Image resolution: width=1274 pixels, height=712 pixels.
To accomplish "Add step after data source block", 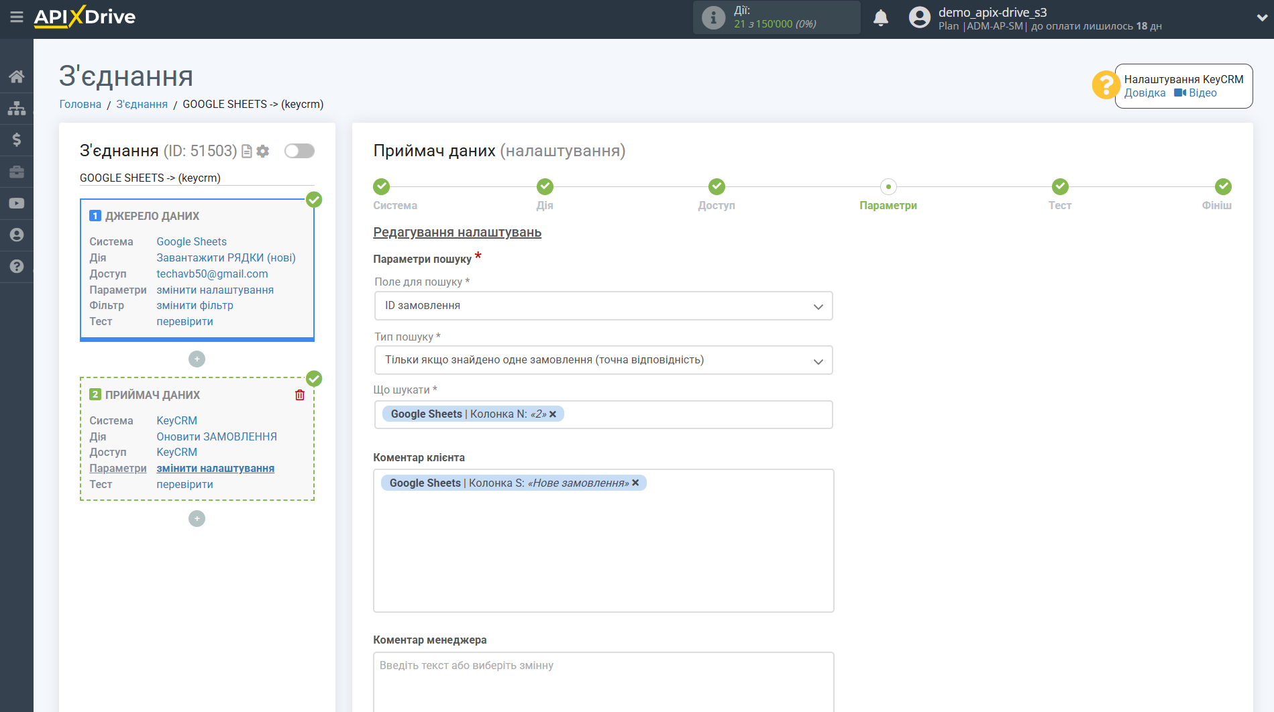I will [197, 359].
